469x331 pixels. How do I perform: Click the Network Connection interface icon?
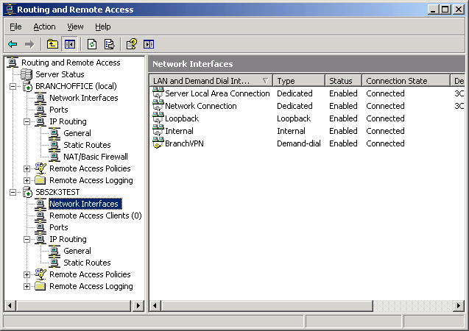point(158,106)
